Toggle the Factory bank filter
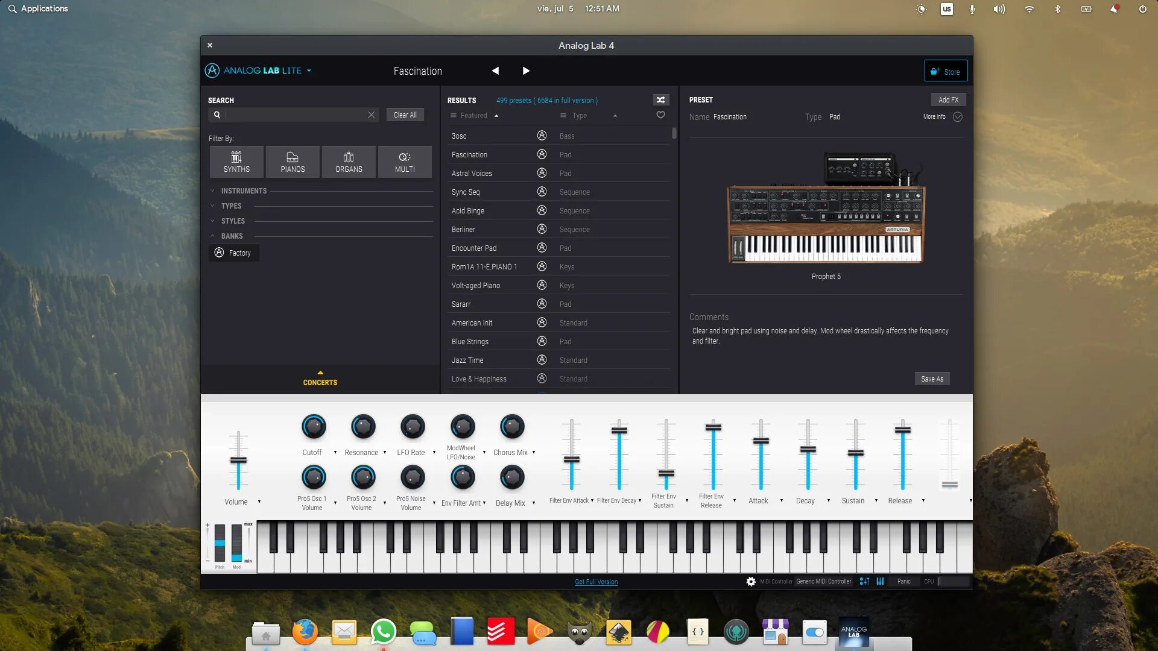The height and width of the screenshot is (651, 1158). 234,253
